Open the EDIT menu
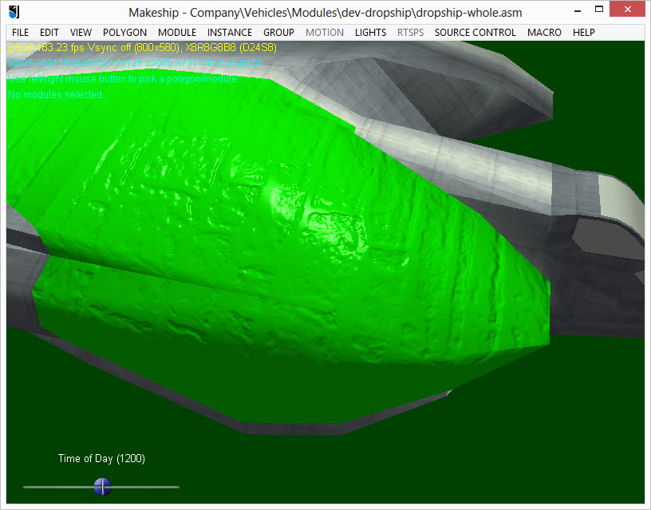 (x=49, y=33)
